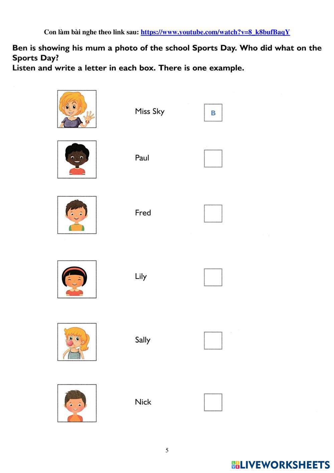Viewport: 334px width, 473px height.
Task: Select Sally's portrait picture
Action: point(77,342)
